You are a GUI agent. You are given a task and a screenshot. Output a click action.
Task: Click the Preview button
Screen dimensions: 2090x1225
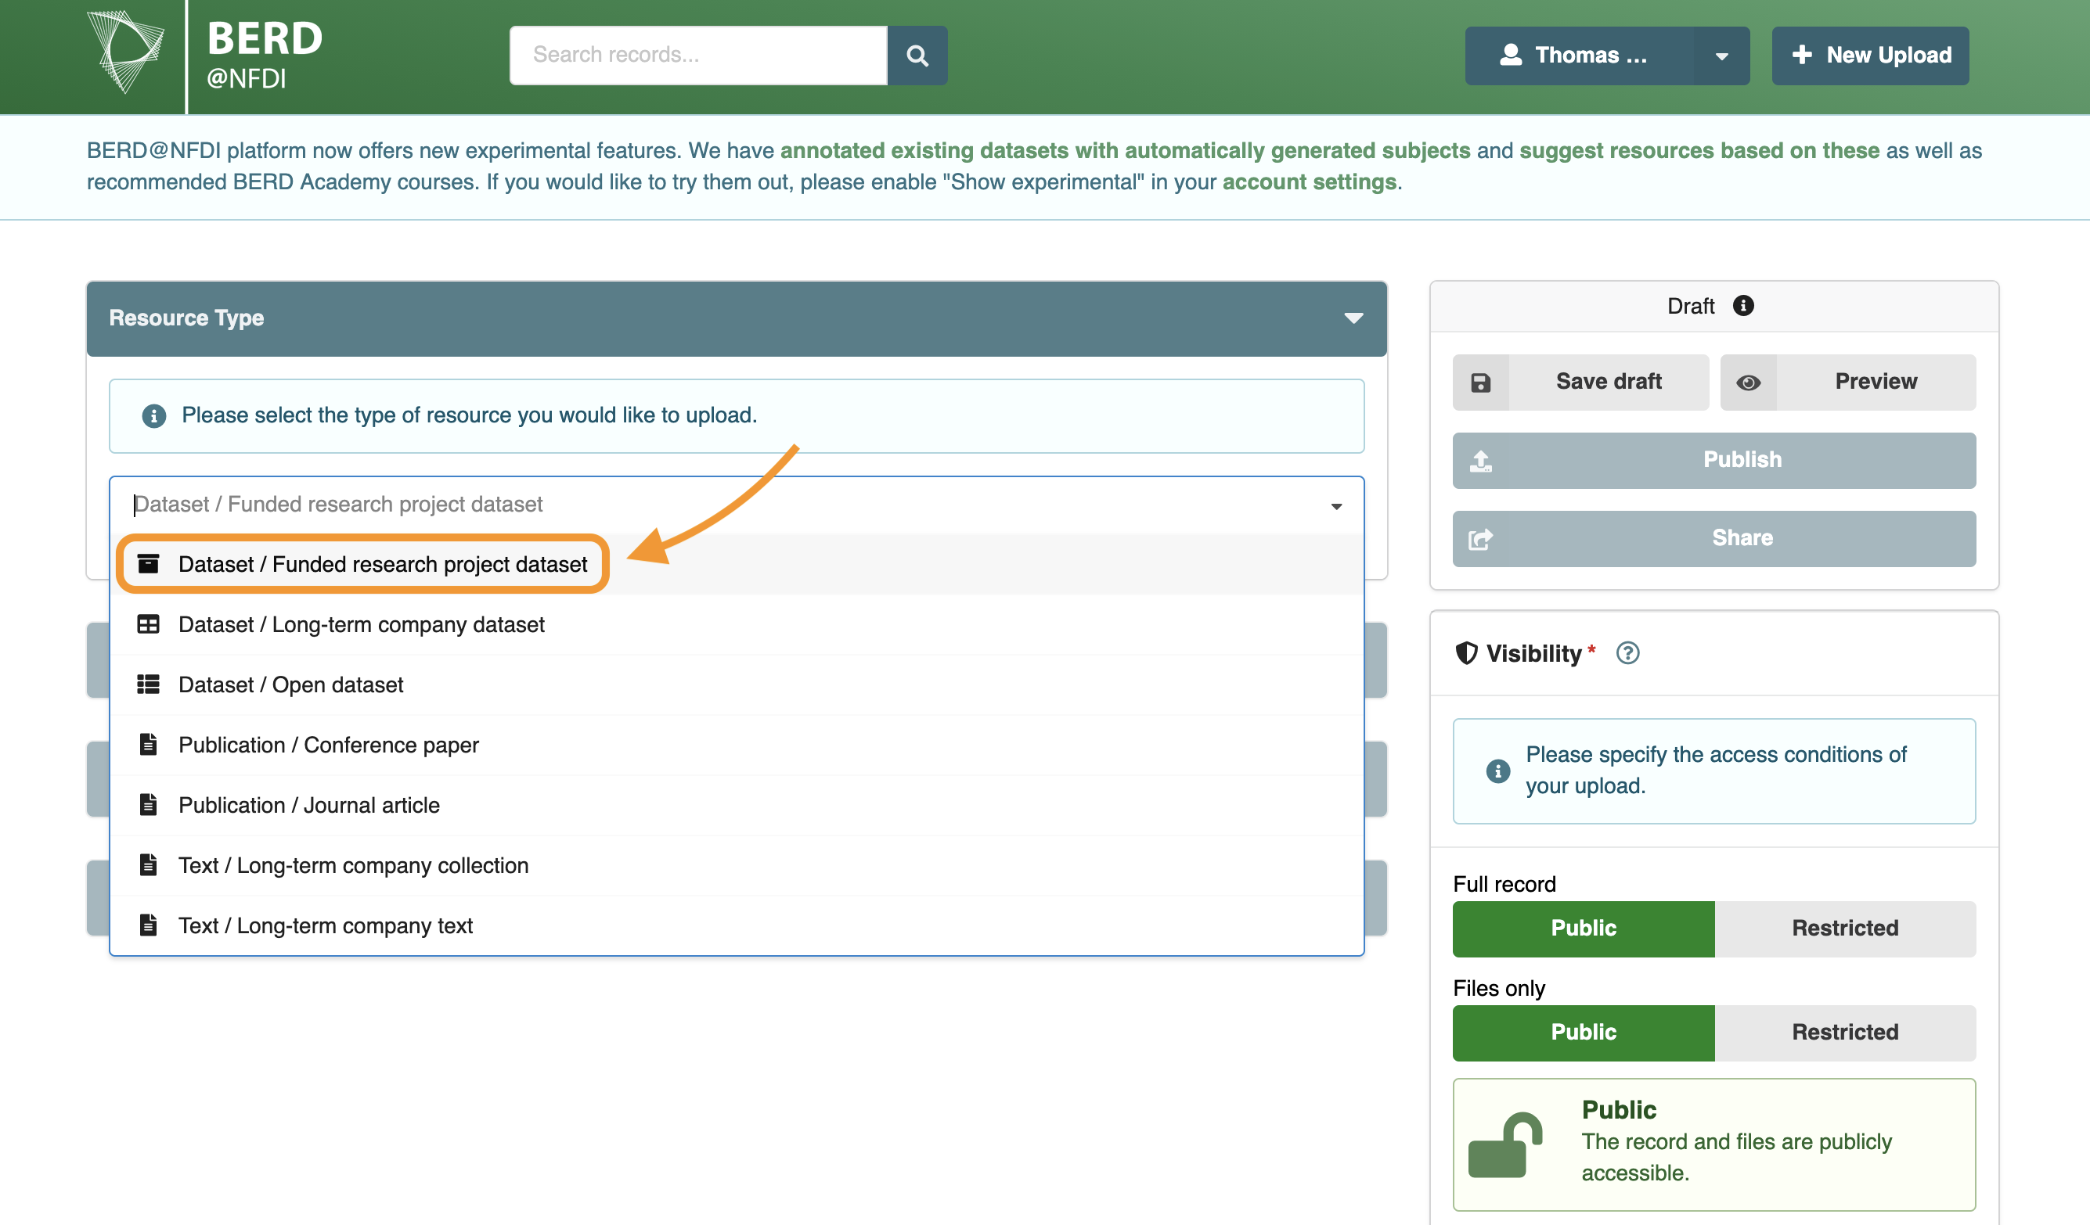click(1848, 382)
